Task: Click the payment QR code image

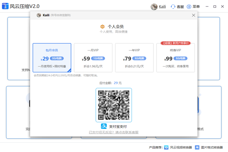Action: (114, 104)
